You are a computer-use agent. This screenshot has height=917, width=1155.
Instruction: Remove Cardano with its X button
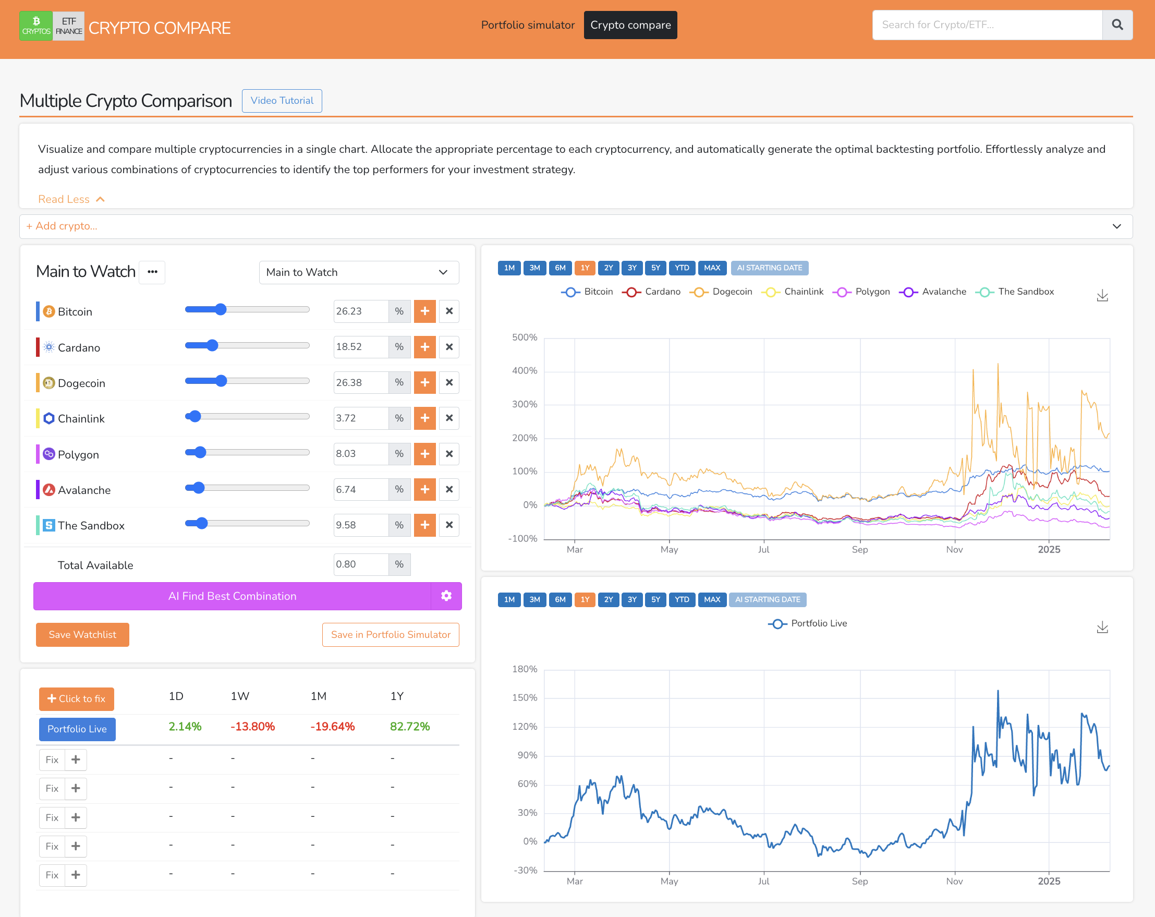[x=449, y=347]
